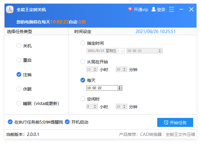Select 睡眠（vista或更新）option
Screen dimensions: 201x144
point(19,103)
